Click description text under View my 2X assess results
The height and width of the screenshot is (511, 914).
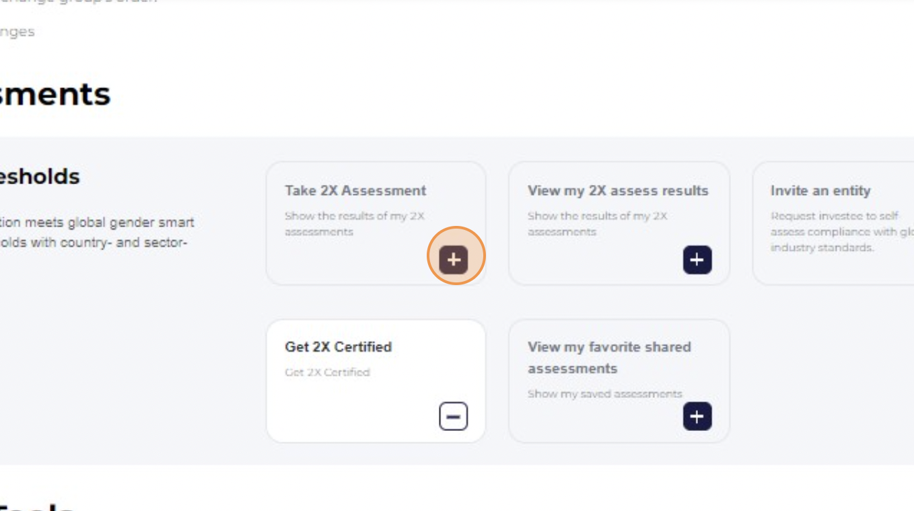[598, 224]
